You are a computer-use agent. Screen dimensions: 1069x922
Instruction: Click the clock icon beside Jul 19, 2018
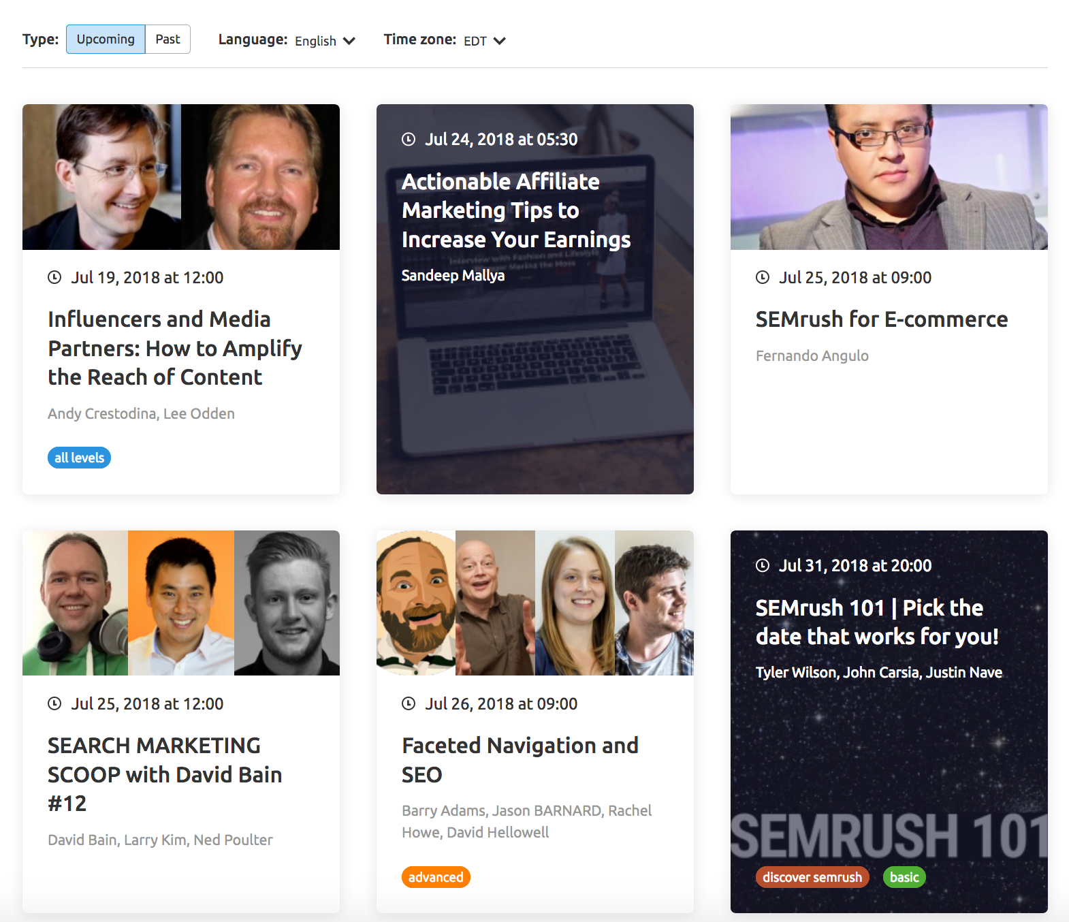[x=54, y=277]
